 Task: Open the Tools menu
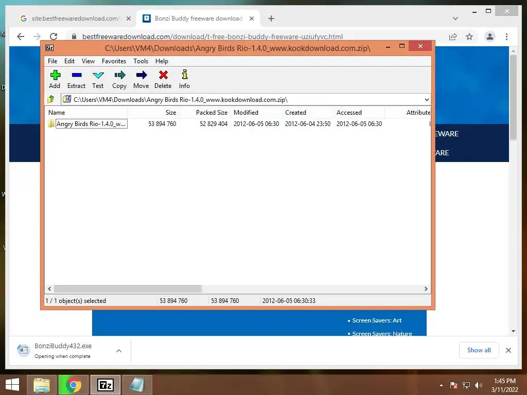[140, 61]
